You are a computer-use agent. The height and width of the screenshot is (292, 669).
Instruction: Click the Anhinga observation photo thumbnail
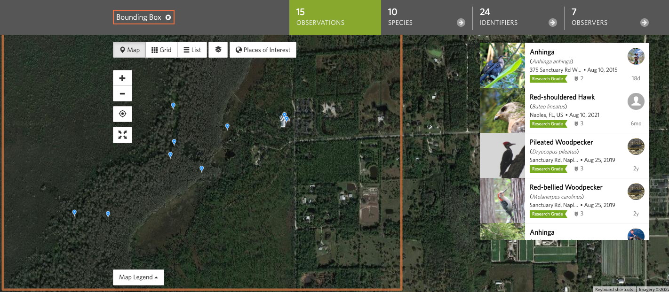(502, 66)
